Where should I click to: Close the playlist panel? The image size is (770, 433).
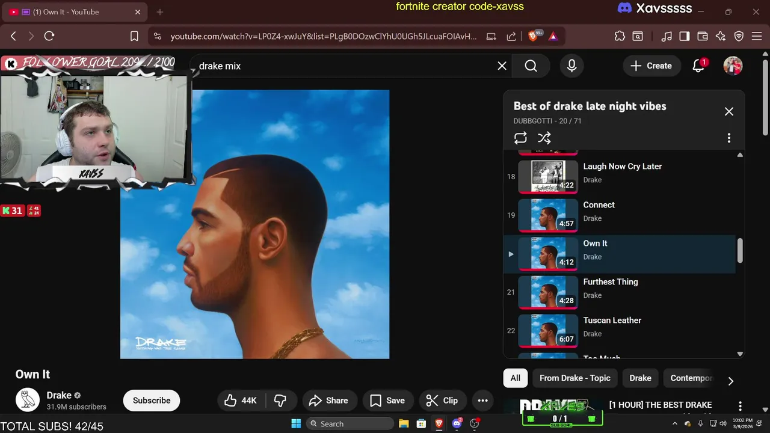[728, 111]
